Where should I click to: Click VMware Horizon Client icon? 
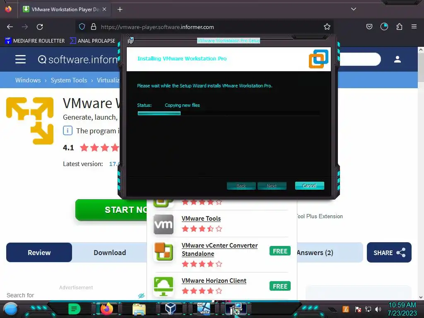(163, 287)
